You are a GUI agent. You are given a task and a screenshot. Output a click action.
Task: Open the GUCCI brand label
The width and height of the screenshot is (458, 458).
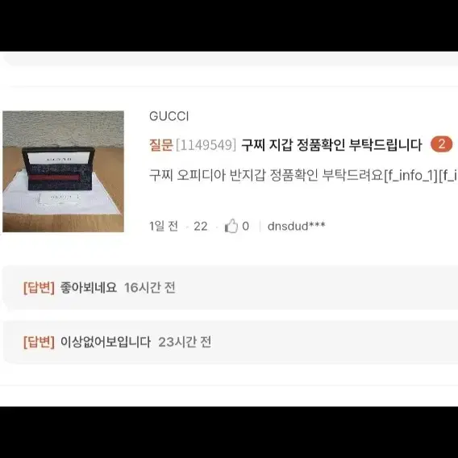coord(169,116)
